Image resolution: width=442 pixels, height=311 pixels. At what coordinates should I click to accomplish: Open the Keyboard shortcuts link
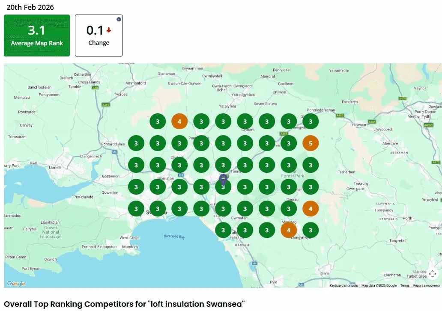343,285
